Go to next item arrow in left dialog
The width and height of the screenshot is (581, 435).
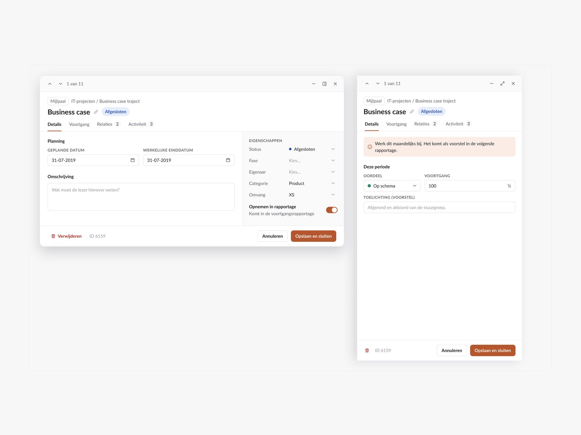click(x=61, y=84)
